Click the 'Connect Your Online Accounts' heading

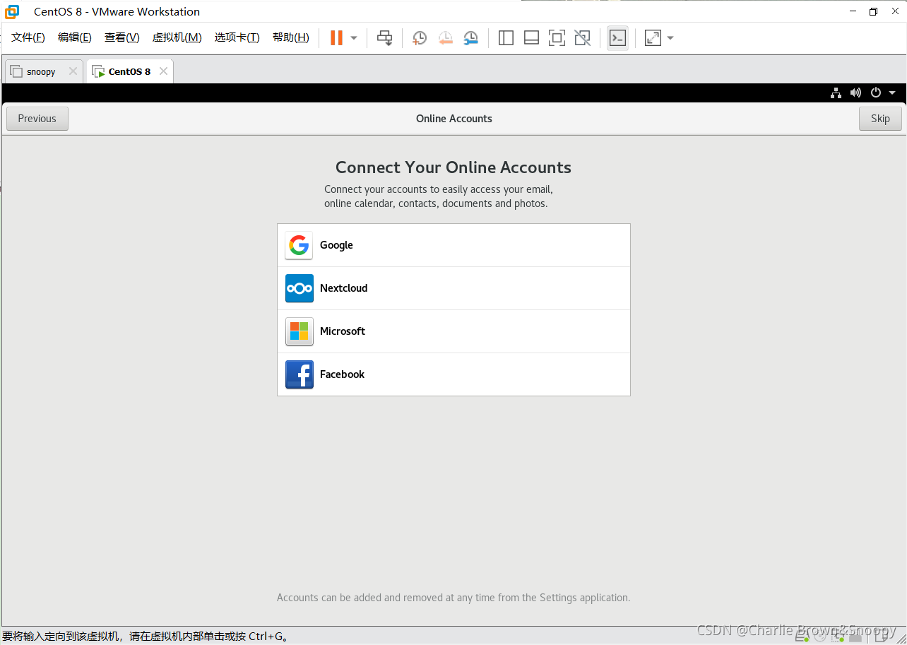click(x=453, y=167)
